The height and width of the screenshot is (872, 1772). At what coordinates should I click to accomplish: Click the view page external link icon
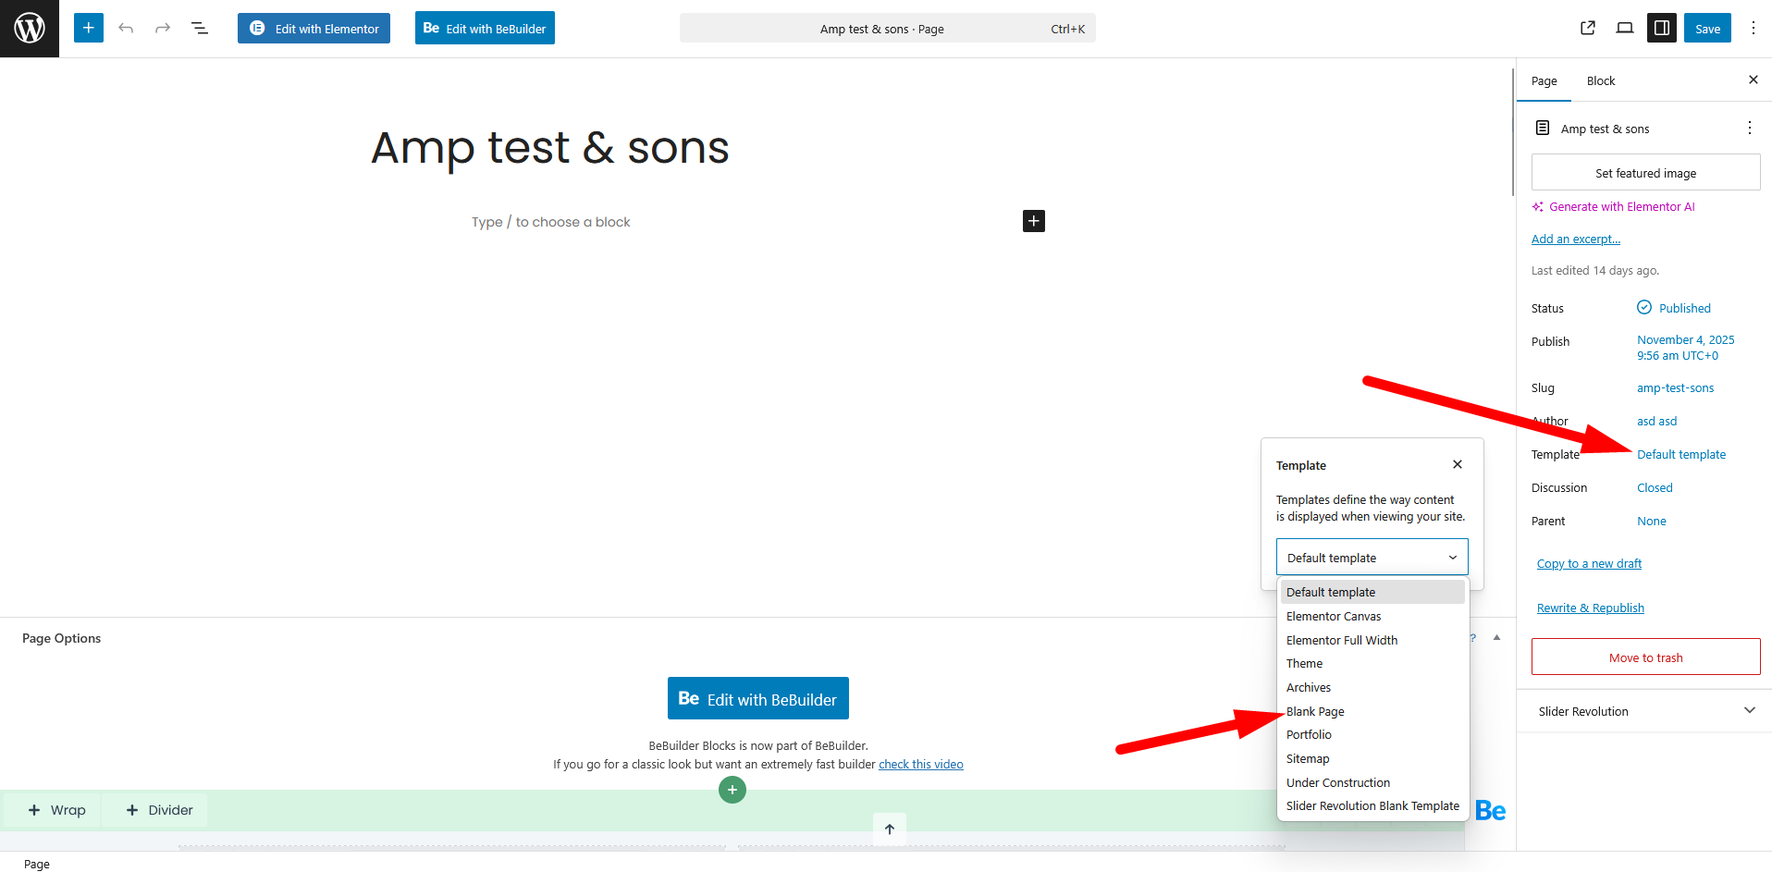(1588, 28)
